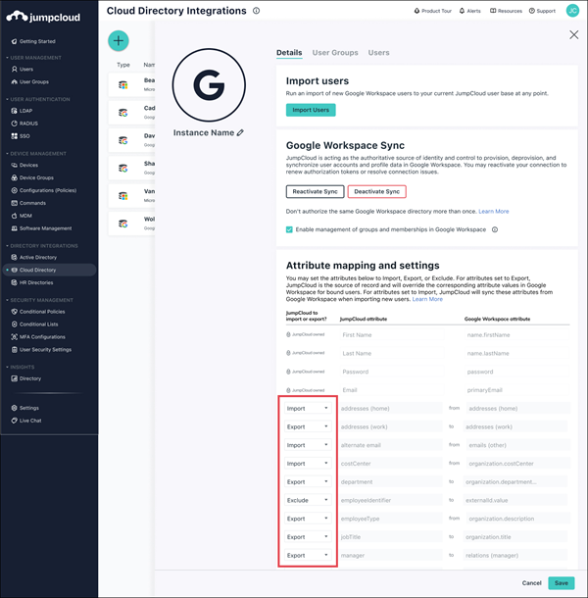Open the addresses (home) Import dropdown
Screen dimensions: 588x598
307,408
